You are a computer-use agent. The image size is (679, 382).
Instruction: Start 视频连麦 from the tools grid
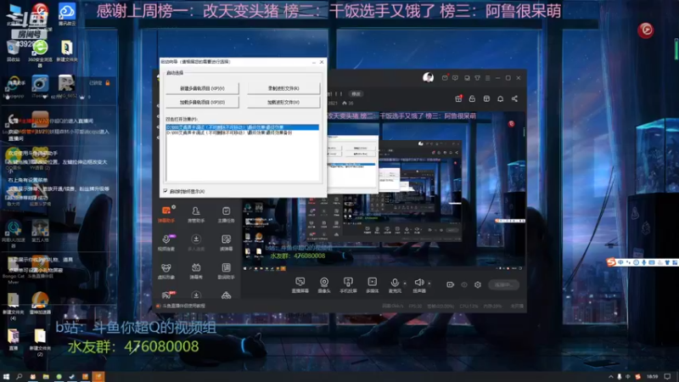[166, 243]
